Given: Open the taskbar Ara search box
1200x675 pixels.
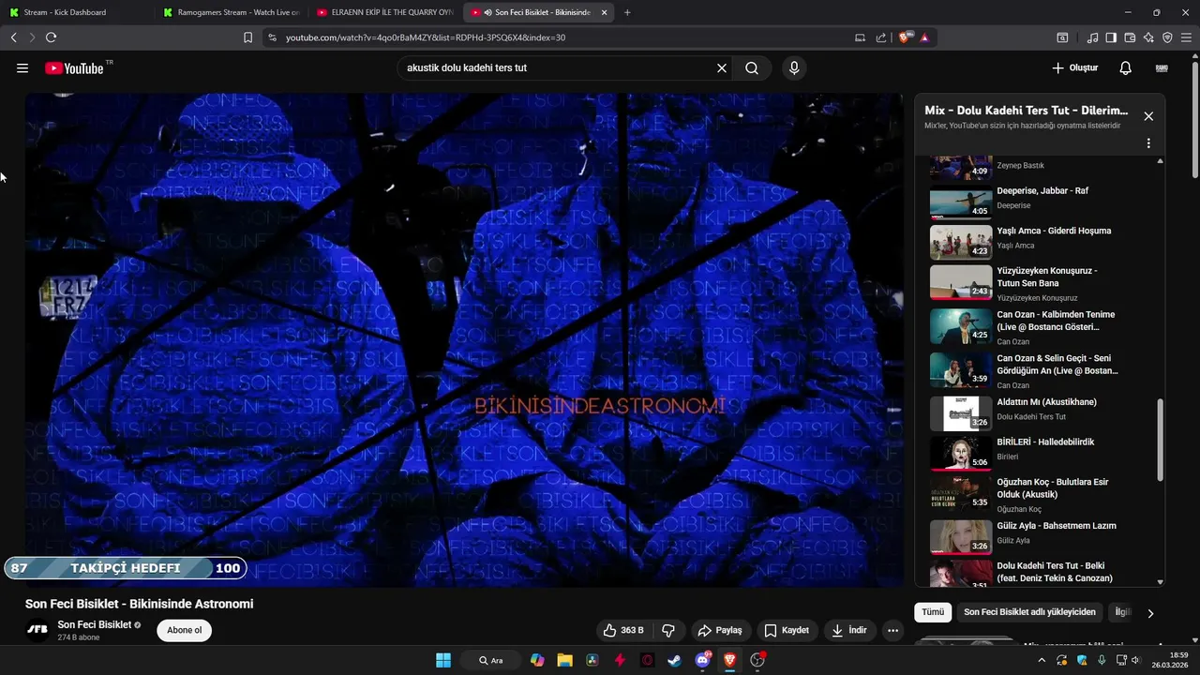Looking at the screenshot, I should 491,660.
